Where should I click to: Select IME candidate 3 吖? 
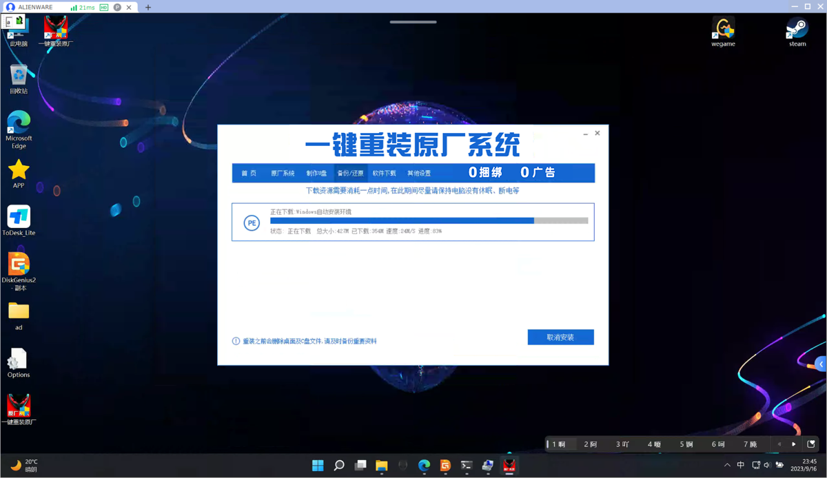[x=622, y=444]
